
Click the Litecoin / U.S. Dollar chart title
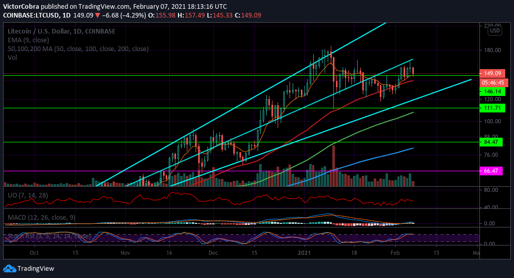point(61,31)
